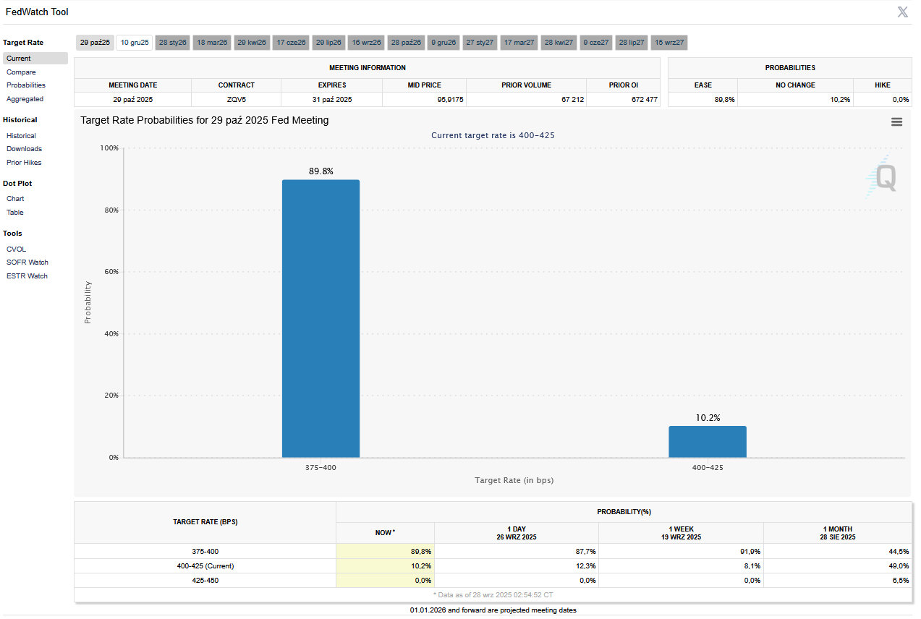Click the X icon at top right
921x619 pixels.
[x=902, y=12]
